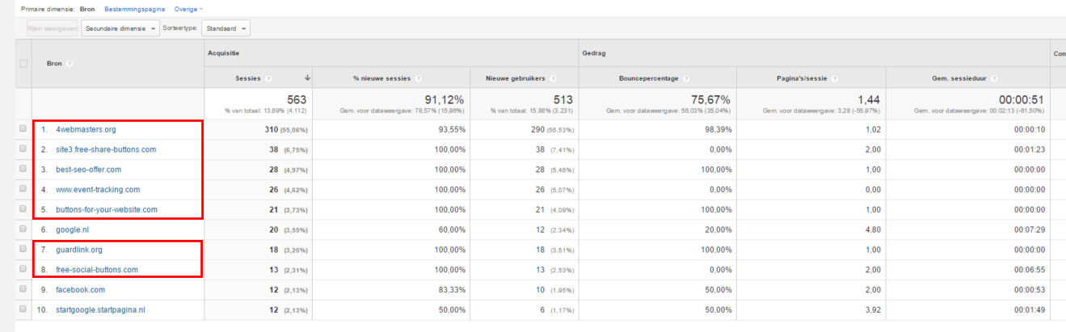Screen dimensions: 1066x332
Task: Open startgoogle.startpagina.nl source link
Action: click(x=100, y=309)
